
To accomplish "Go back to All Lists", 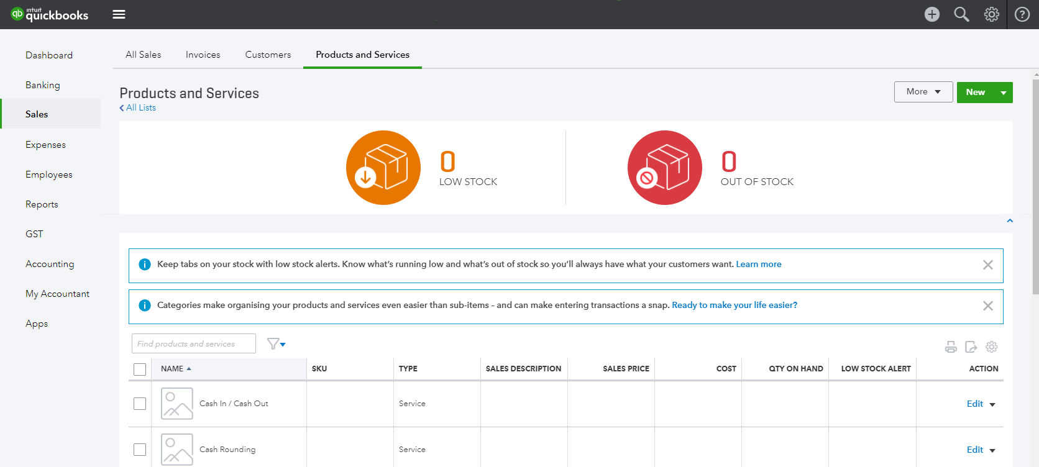I will 138,107.
